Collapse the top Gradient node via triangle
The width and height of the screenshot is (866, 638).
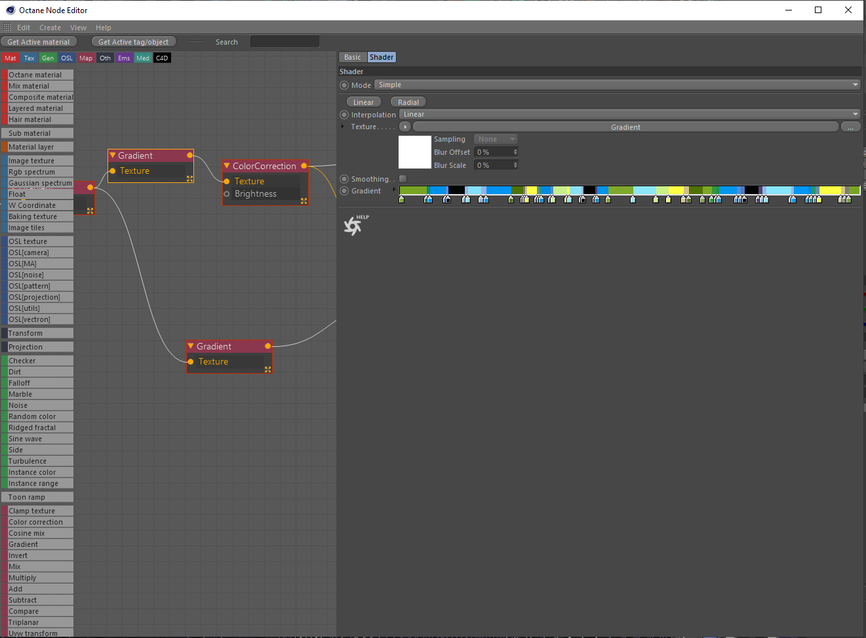click(113, 155)
